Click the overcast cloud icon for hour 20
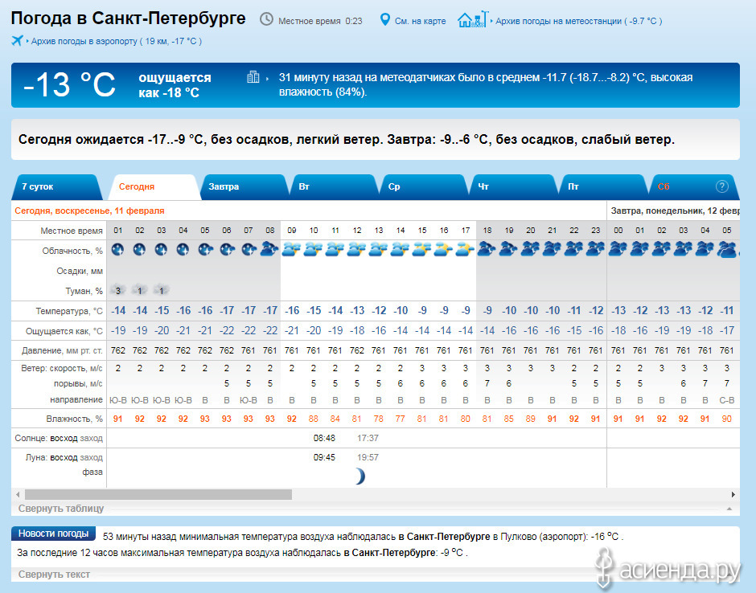Image resolution: width=756 pixels, height=593 pixels. (x=530, y=249)
